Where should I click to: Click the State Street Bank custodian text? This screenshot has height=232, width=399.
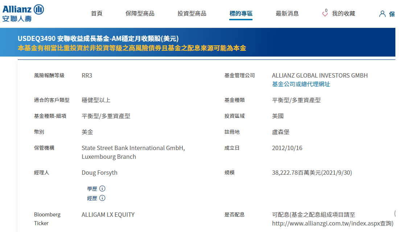pos(133,152)
